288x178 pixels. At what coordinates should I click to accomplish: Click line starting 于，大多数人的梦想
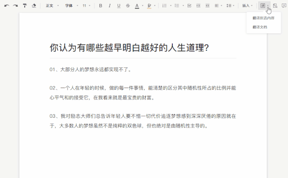pyautogui.click(x=129, y=126)
